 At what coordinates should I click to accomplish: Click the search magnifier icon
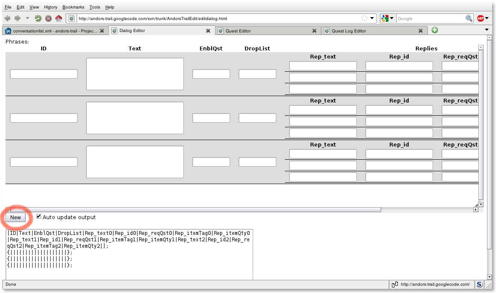click(x=469, y=18)
